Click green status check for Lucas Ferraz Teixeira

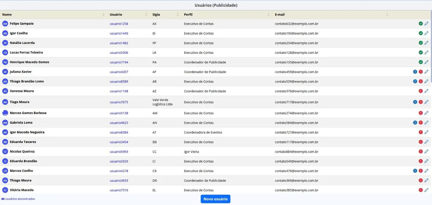[421, 53]
